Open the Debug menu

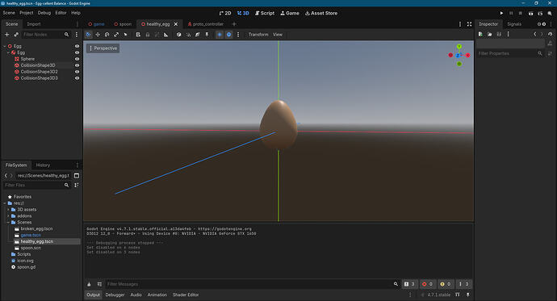(44, 13)
